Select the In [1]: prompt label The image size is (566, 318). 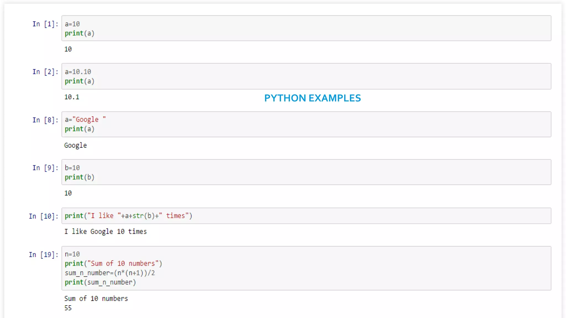pyautogui.click(x=45, y=24)
